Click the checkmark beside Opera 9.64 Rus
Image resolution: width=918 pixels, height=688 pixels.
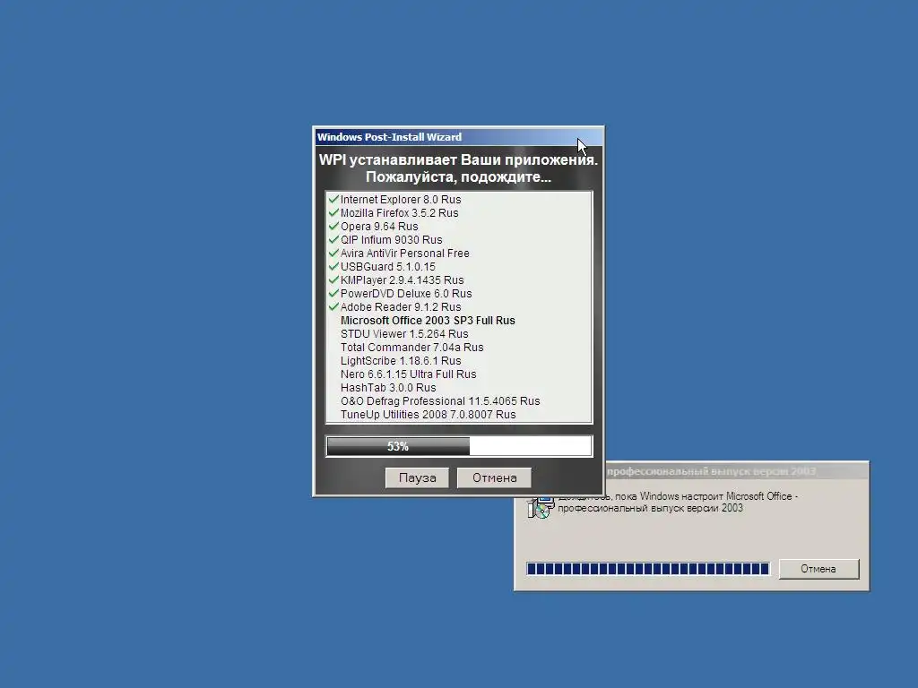(333, 226)
